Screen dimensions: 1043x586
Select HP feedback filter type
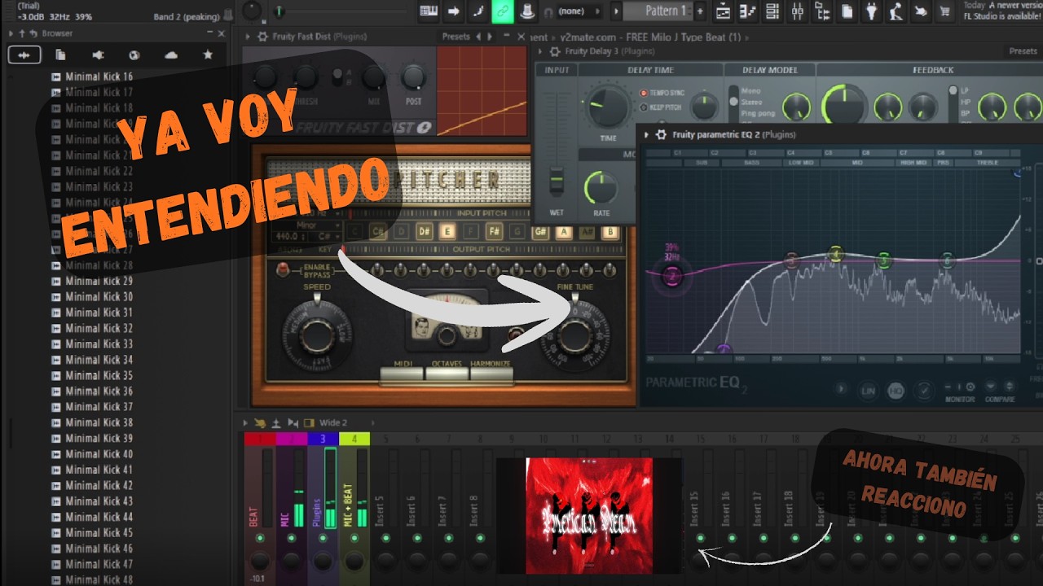[x=965, y=102]
